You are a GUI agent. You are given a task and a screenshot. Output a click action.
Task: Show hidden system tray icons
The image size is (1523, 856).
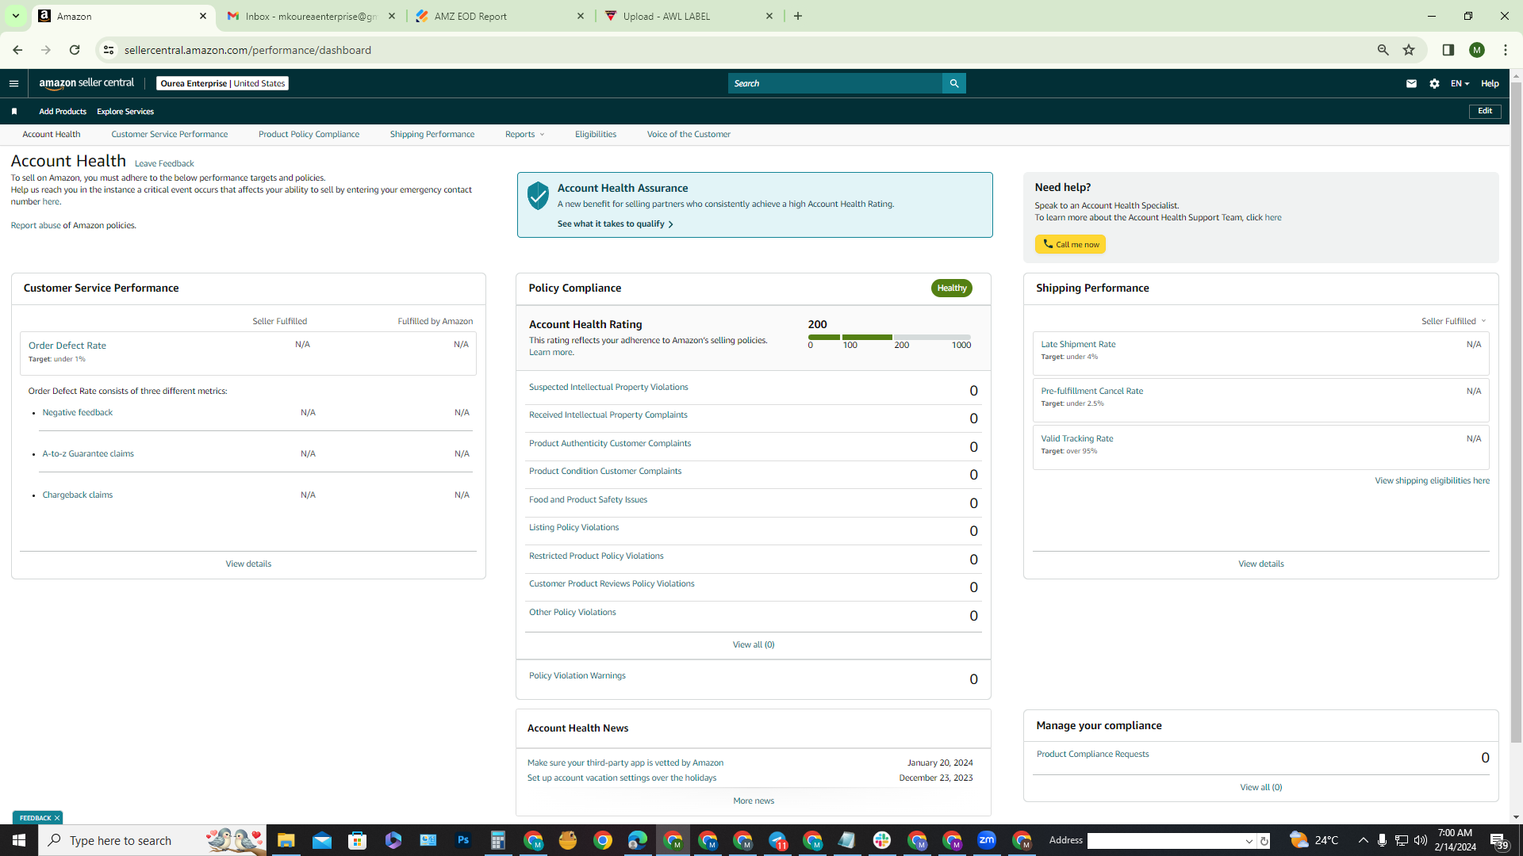click(1363, 840)
